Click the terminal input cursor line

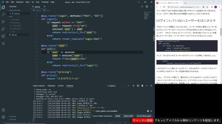(x=34, y=120)
